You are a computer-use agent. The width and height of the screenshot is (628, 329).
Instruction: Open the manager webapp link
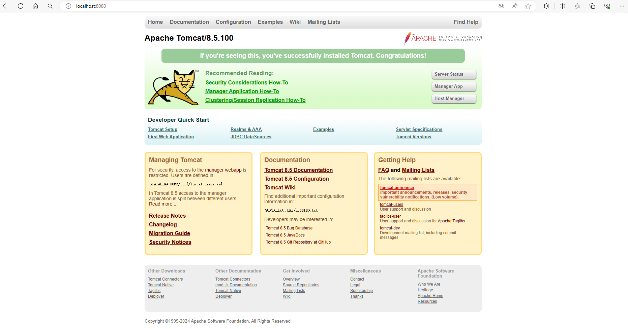tap(223, 170)
